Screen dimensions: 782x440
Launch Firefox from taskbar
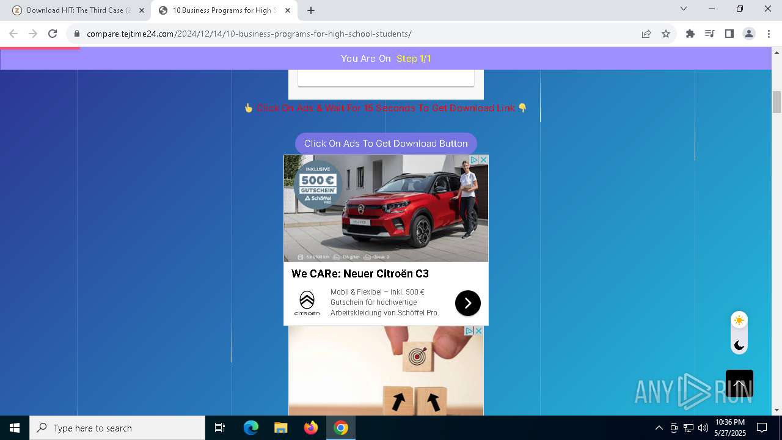click(311, 428)
